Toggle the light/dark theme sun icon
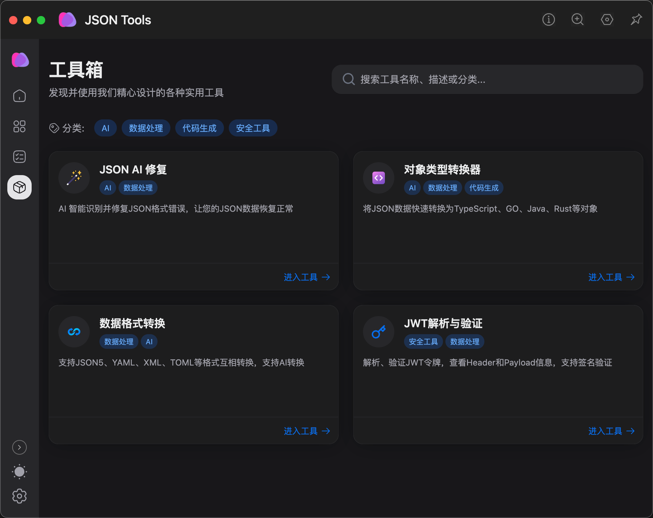The width and height of the screenshot is (653, 518). (19, 472)
